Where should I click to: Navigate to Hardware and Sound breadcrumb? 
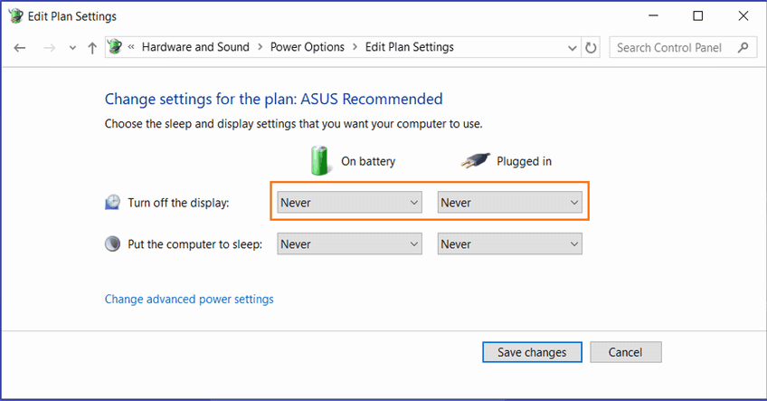coord(195,47)
